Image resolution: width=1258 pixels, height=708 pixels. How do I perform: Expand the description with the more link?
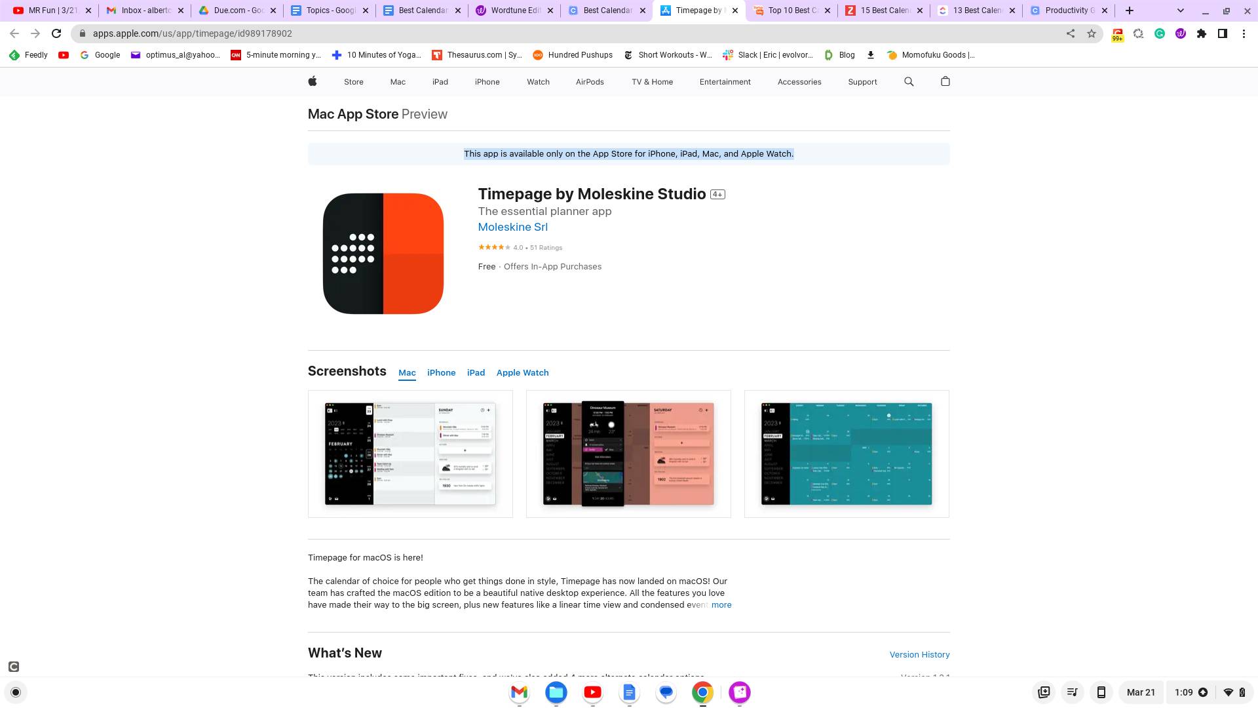pos(721,604)
